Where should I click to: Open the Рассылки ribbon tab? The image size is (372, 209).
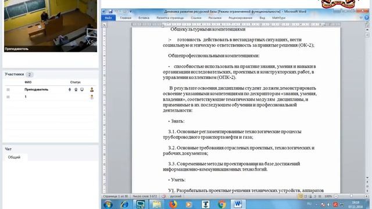[x=214, y=18]
